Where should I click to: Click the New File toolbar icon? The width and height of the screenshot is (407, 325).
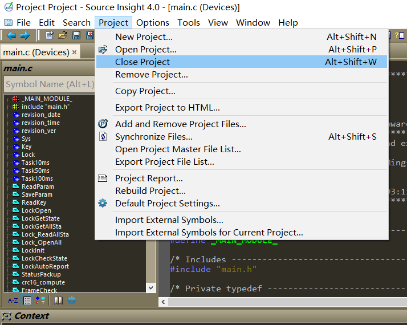pyautogui.click(x=50, y=35)
